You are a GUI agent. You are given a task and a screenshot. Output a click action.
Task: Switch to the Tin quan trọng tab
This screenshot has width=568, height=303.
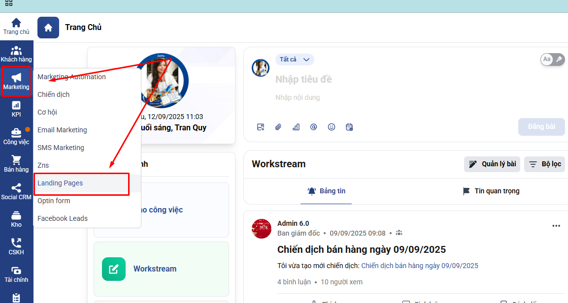[x=491, y=191]
